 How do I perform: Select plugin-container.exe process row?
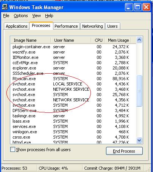[x=71, y=47]
